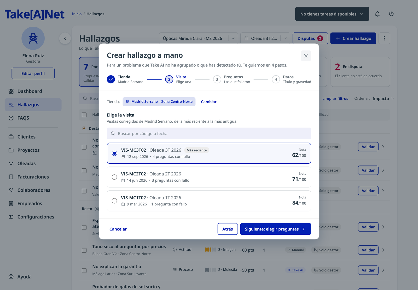
Task: Validate the Tono seco finding
Action: tap(368, 250)
